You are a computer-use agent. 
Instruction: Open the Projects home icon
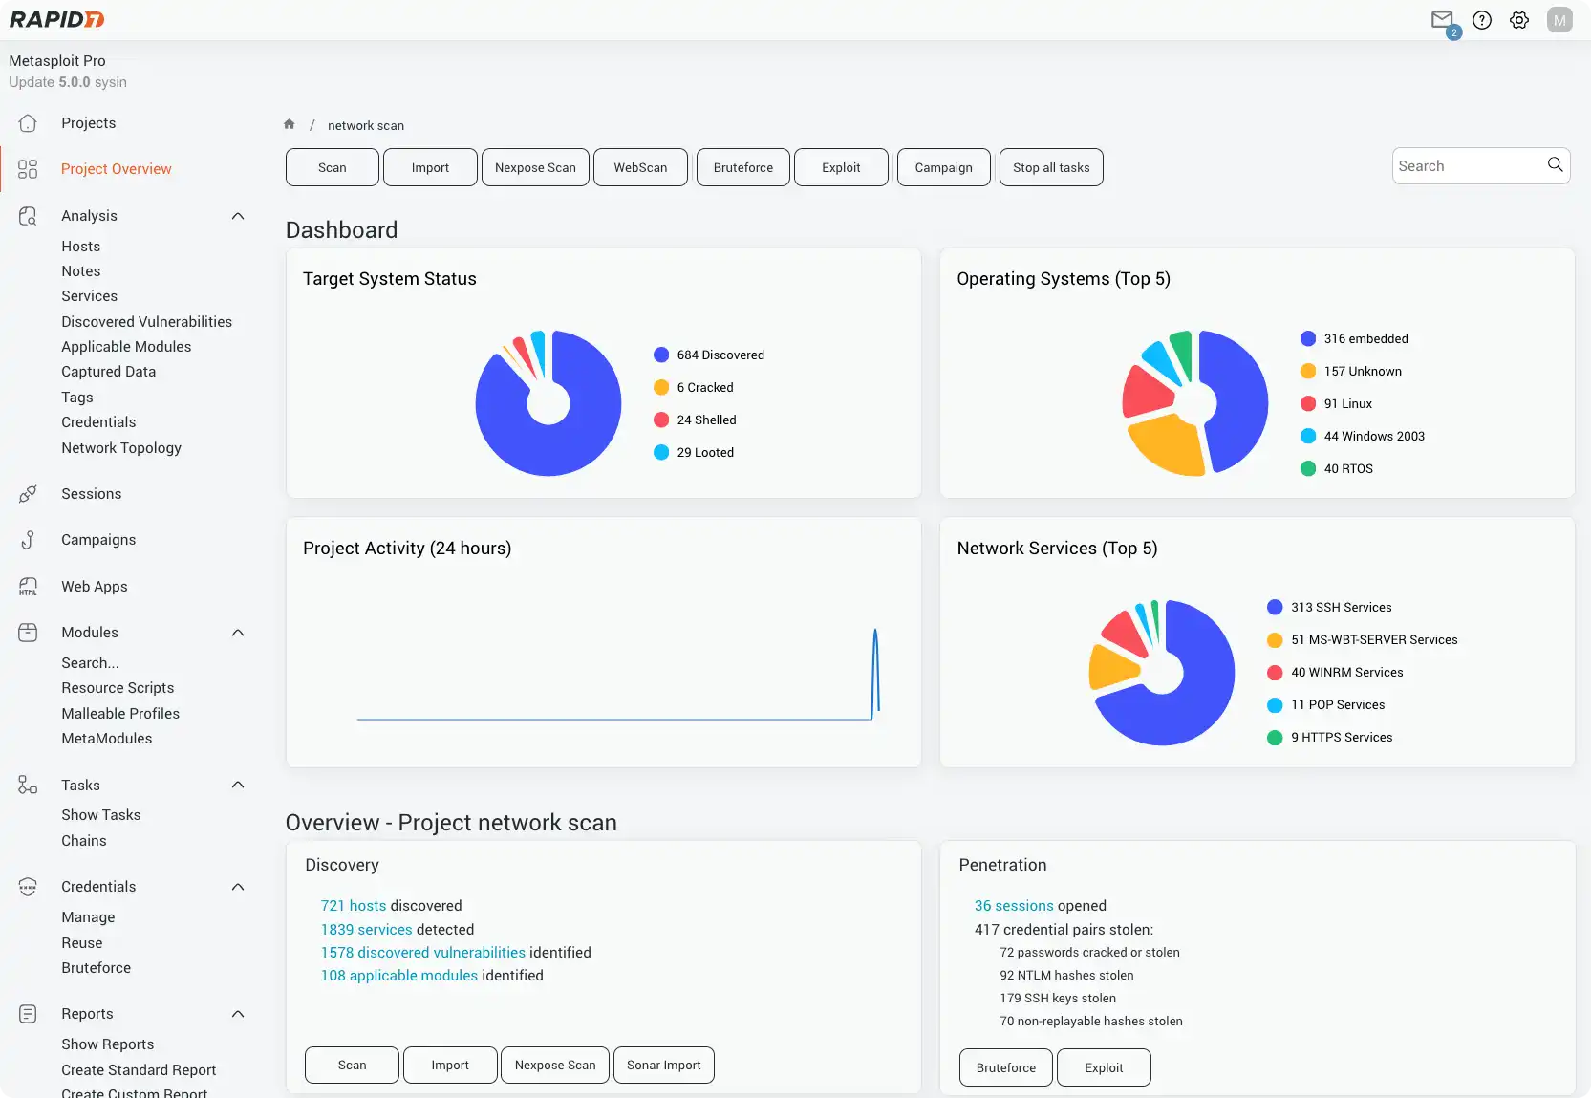[x=29, y=122]
